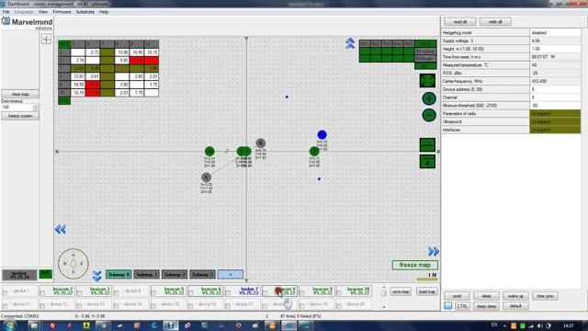
Task: Click the freeze map button
Action: click(x=414, y=265)
